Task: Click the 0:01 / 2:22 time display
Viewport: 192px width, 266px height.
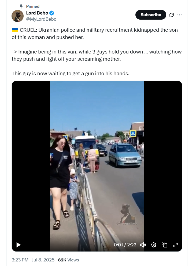Action: pos(125,245)
